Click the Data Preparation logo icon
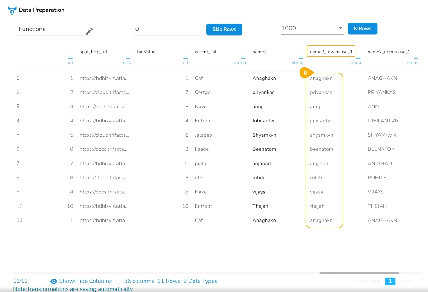Viewport: 428px width, 292px height. (x=12, y=10)
